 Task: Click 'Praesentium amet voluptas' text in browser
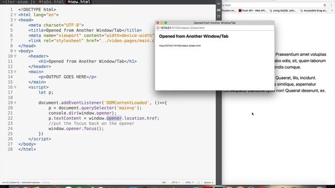click(300, 54)
